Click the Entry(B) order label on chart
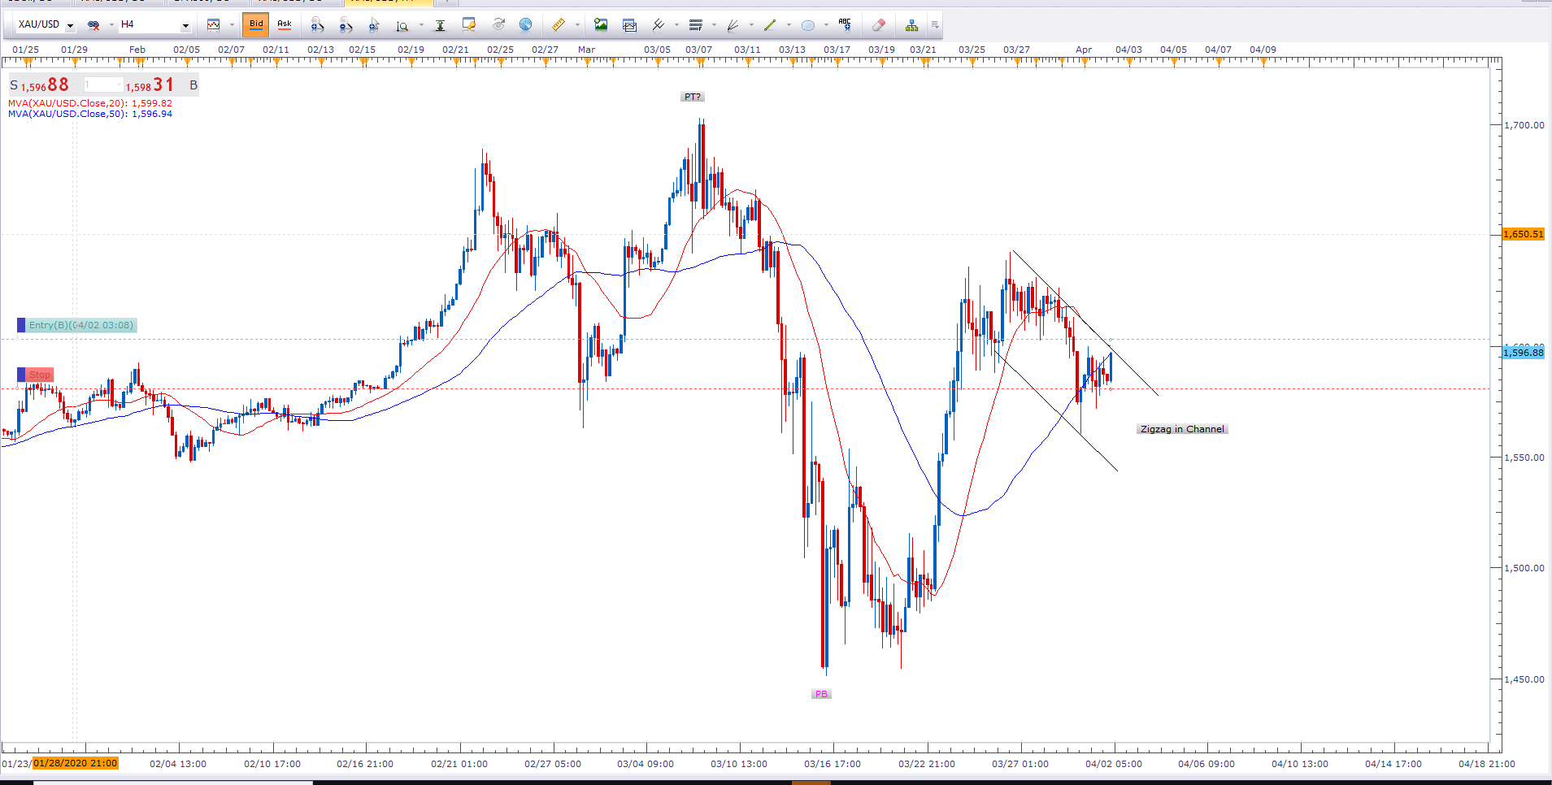The height and width of the screenshot is (785, 1552). [80, 325]
